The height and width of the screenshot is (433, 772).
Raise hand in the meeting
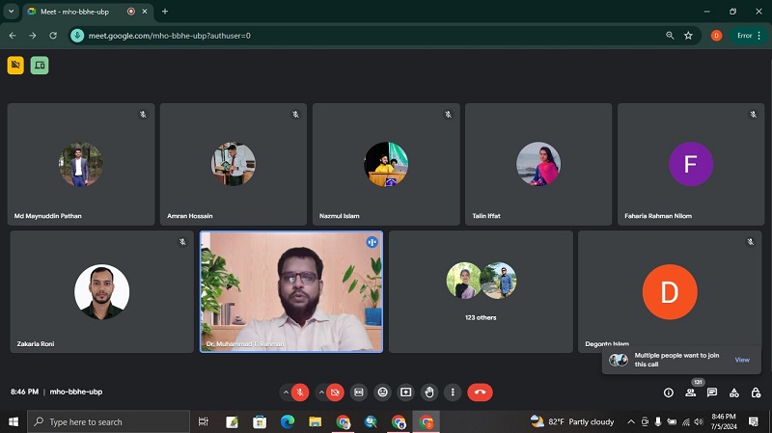[429, 392]
